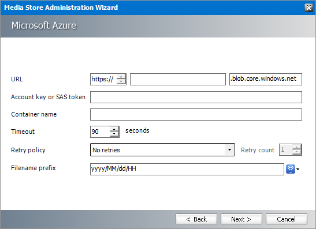Decrease the Timeout value with the down arrow

pos(114,134)
